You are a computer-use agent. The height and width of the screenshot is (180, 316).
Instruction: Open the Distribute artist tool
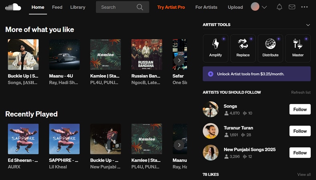pyautogui.click(x=270, y=48)
